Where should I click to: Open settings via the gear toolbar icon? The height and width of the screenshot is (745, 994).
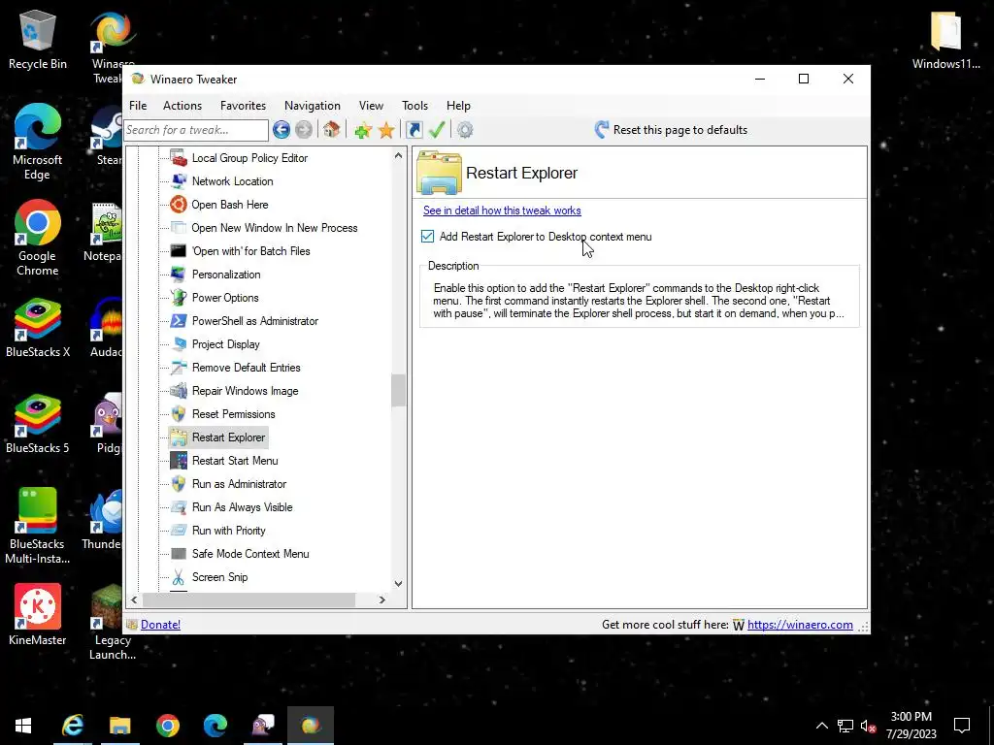(465, 130)
